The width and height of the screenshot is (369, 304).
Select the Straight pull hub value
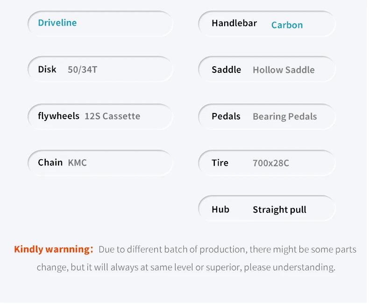pyautogui.click(x=279, y=210)
